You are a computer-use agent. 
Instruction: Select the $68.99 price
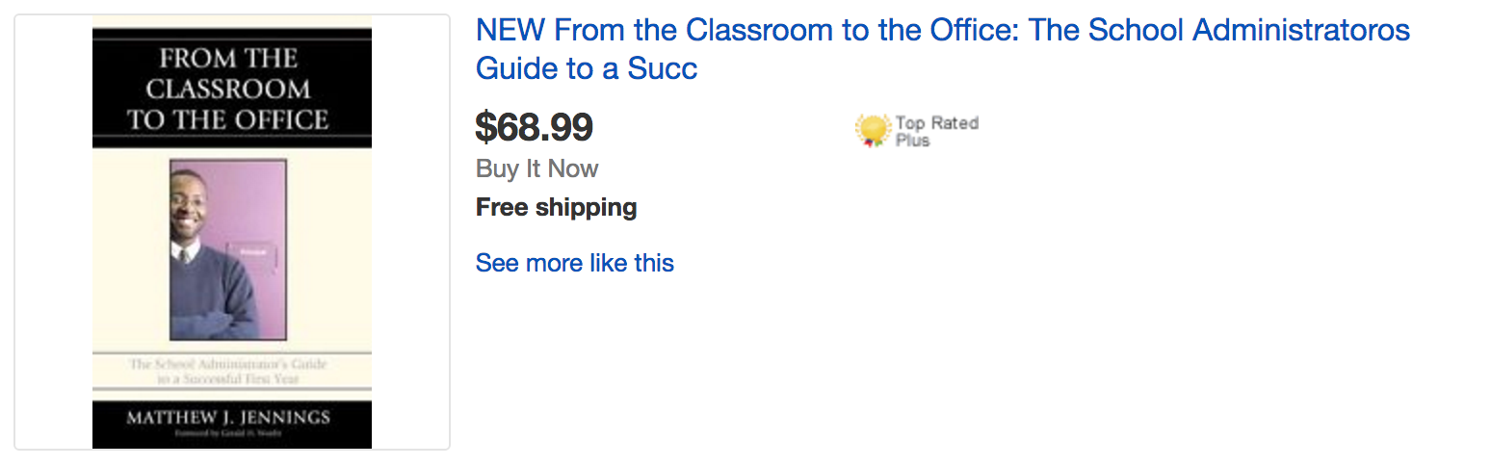point(534,126)
